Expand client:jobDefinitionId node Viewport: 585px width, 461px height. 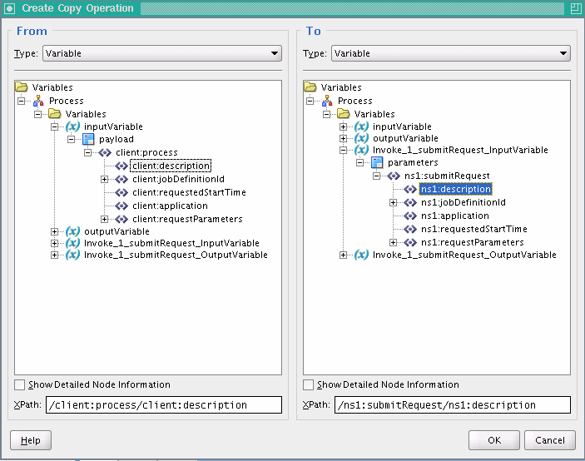tap(105, 180)
